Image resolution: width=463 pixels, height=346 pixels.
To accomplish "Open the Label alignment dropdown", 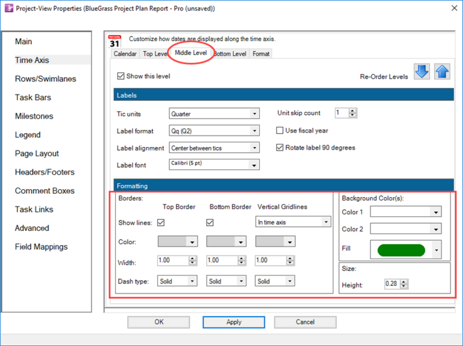I will tap(214, 148).
